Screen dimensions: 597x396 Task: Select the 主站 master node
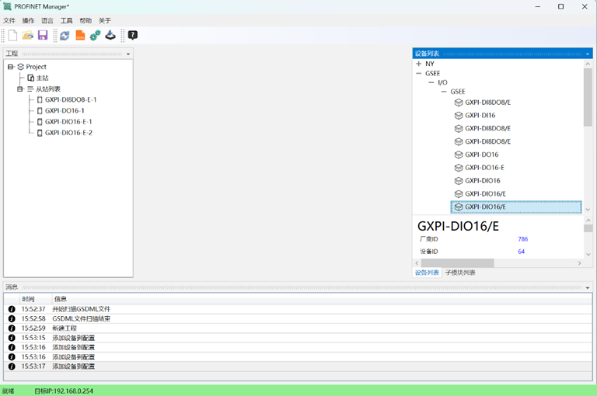pos(42,78)
